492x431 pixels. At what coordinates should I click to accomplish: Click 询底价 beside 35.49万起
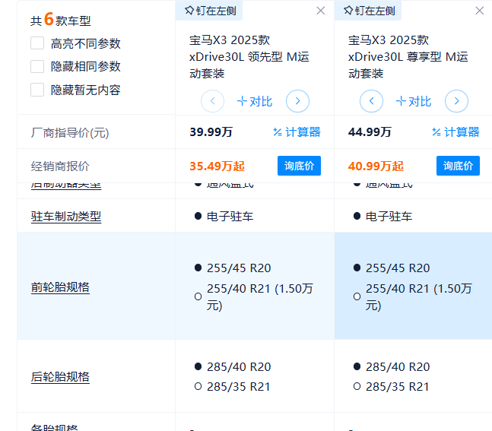tap(299, 166)
